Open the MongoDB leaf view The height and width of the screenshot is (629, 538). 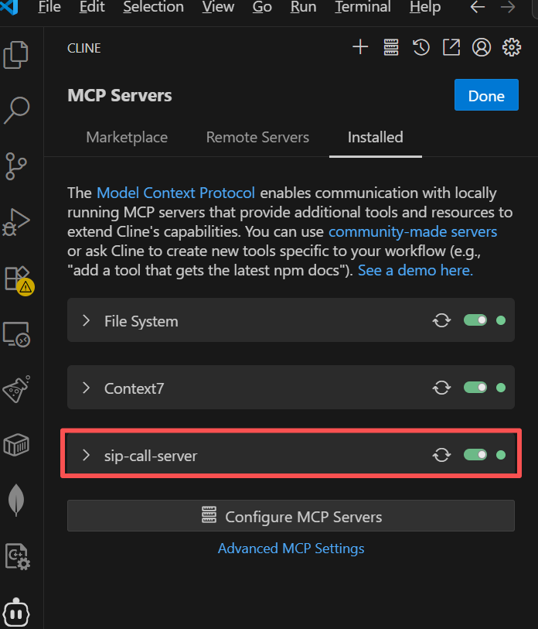[16, 500]
